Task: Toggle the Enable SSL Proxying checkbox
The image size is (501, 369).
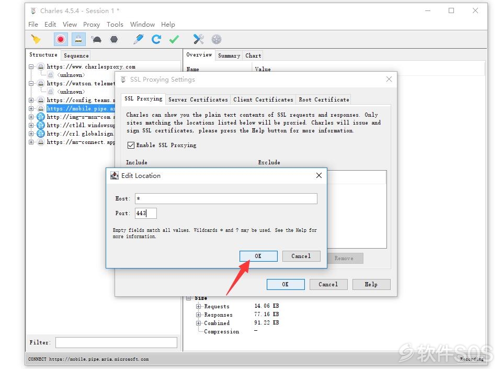Action: point(131,145)
